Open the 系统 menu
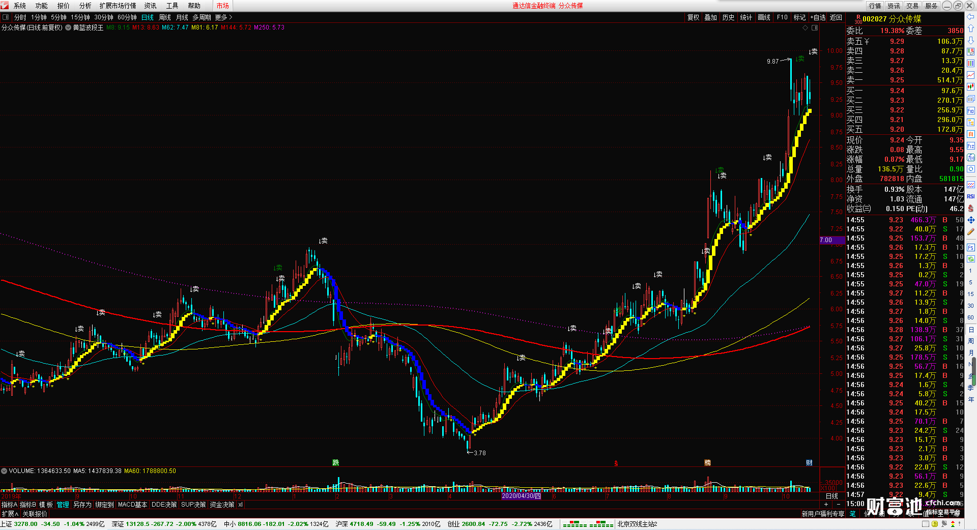This screenshot has height=530, width=977. pyautogui.click(x=20, y=6)
